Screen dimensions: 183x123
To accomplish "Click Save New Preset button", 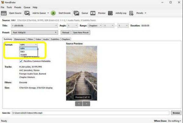I will point(81,32).
